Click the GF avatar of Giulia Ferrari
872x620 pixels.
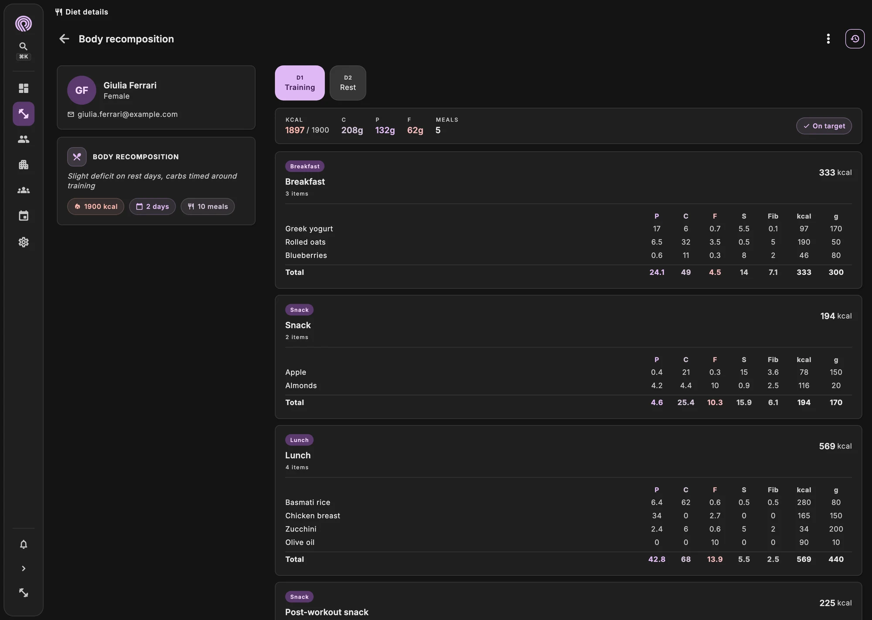point(82,90)
